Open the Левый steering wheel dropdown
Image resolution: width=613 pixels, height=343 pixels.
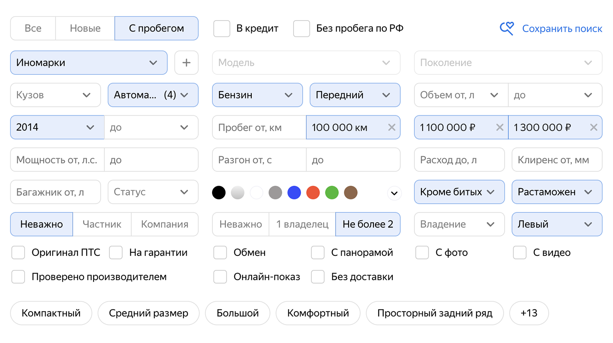(557, 224)
